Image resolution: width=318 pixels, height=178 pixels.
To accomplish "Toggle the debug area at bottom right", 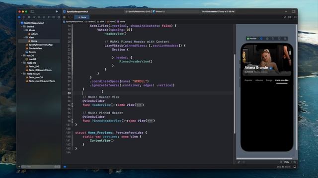I will click(295, 167).
